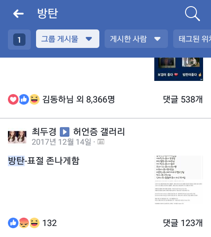Open 댓글 123개 comments link
The image size is (211, 237).
click(183, 223)
